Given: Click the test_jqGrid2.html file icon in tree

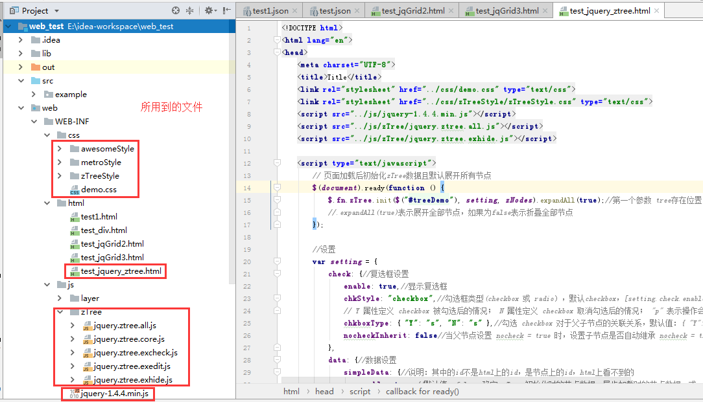Looking at the screenshot, I should 75,245.
